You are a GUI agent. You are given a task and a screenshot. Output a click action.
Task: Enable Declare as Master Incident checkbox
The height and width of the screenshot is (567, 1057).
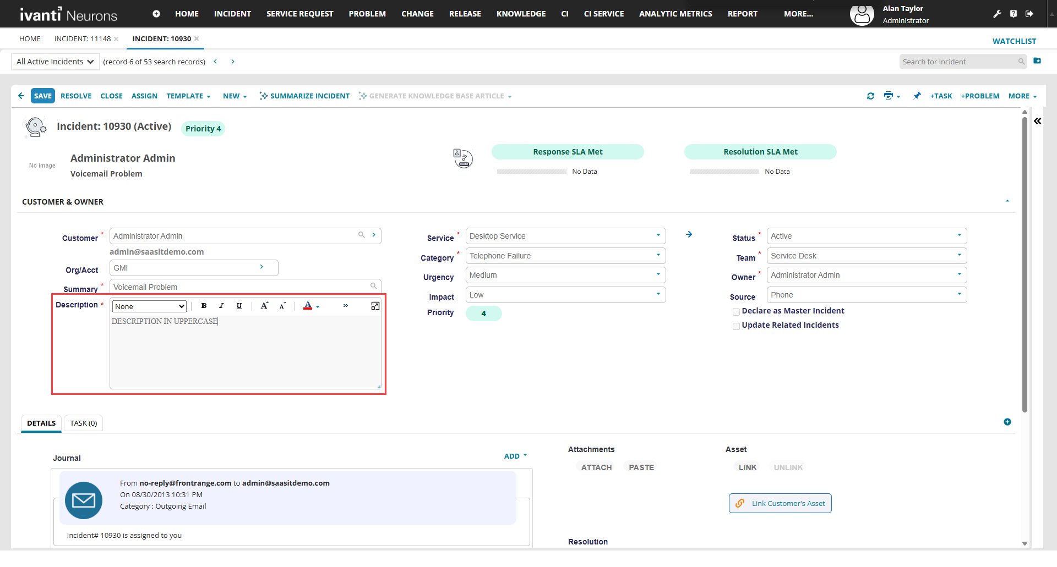(x=736, y=312)
